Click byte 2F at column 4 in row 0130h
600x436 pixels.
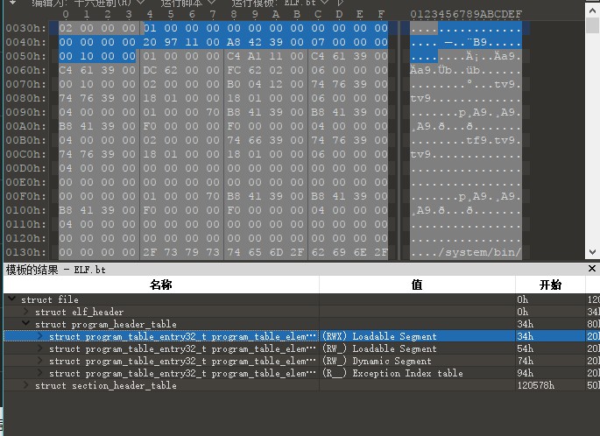tap(150, 252)
